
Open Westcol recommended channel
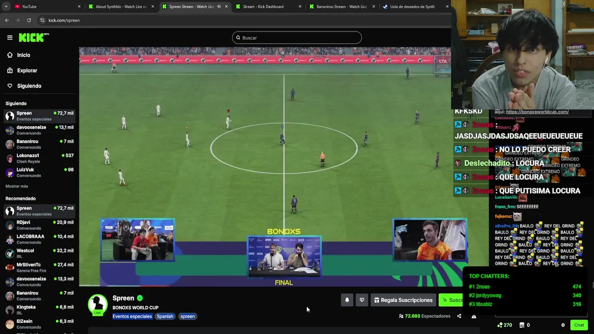click(x=39, y=253)
